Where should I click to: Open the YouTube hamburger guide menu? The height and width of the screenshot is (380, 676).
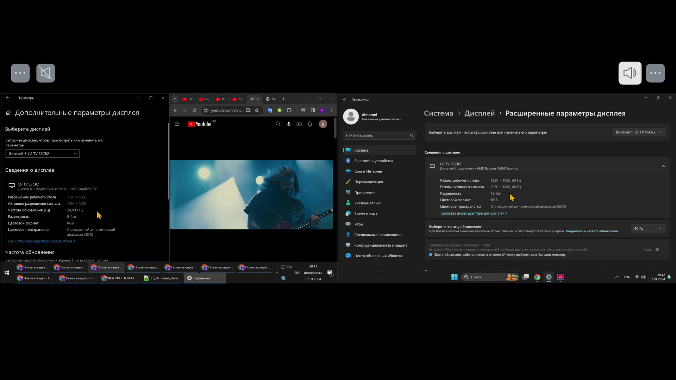click(177, 124)
